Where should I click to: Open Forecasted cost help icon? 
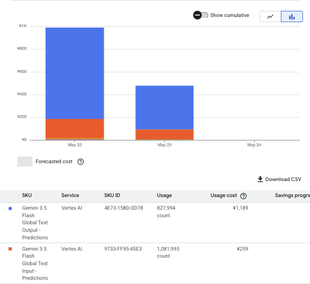coord(81,162)
